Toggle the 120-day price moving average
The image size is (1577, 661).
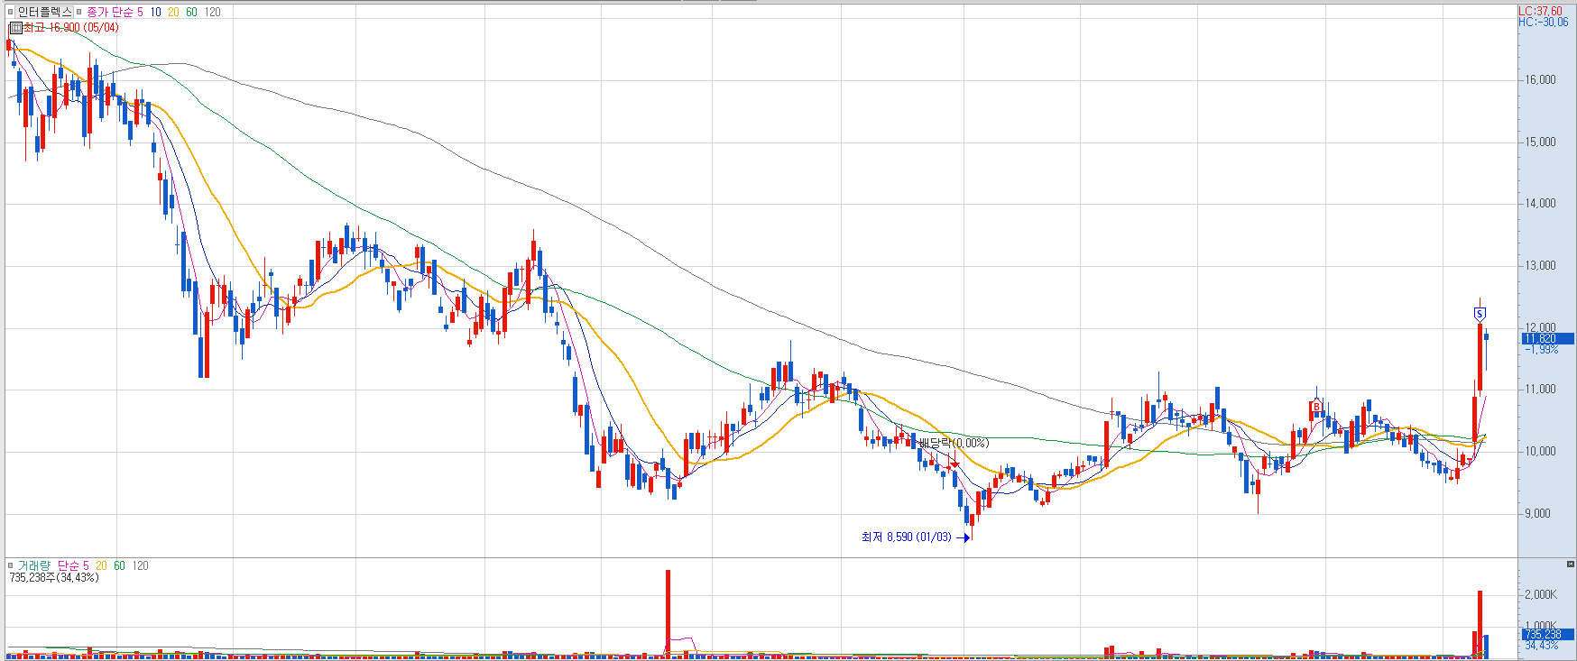tap(212, 12)
